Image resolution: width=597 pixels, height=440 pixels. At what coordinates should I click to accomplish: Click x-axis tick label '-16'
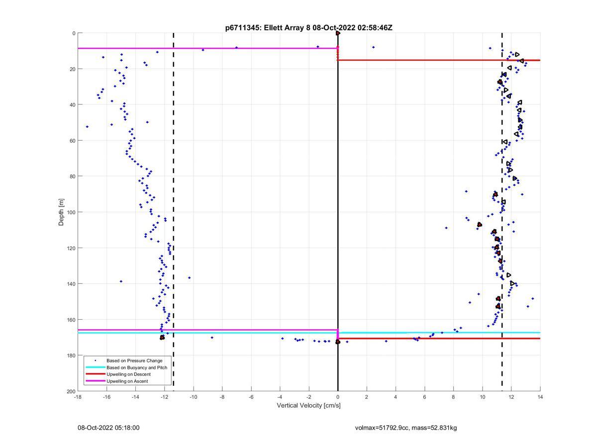(106, 397)
